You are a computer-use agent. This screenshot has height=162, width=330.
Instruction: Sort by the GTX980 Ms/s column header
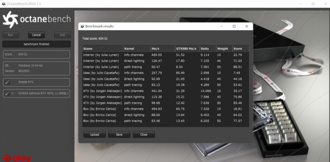pyautogui.click(x=187, y=48)
